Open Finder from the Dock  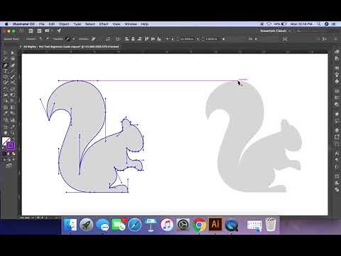click(70, 225)
